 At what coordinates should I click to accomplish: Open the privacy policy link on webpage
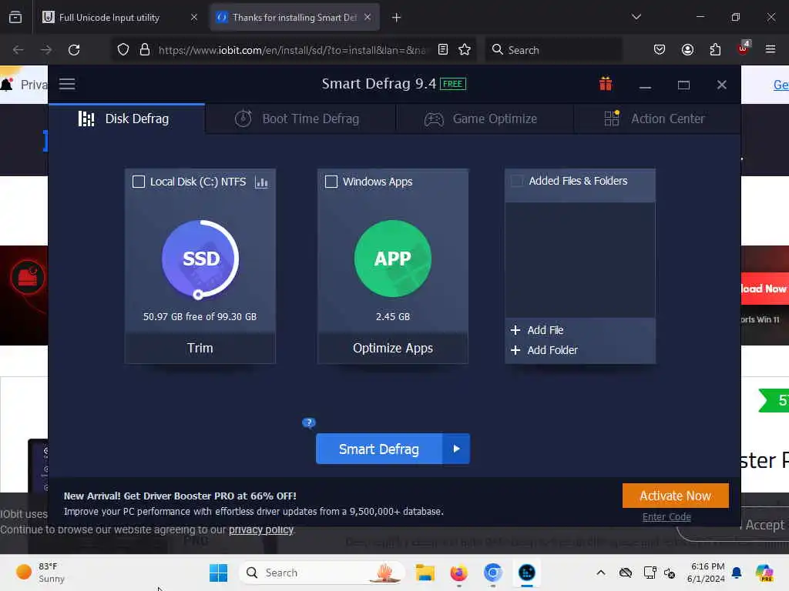[x=260, y=529]
